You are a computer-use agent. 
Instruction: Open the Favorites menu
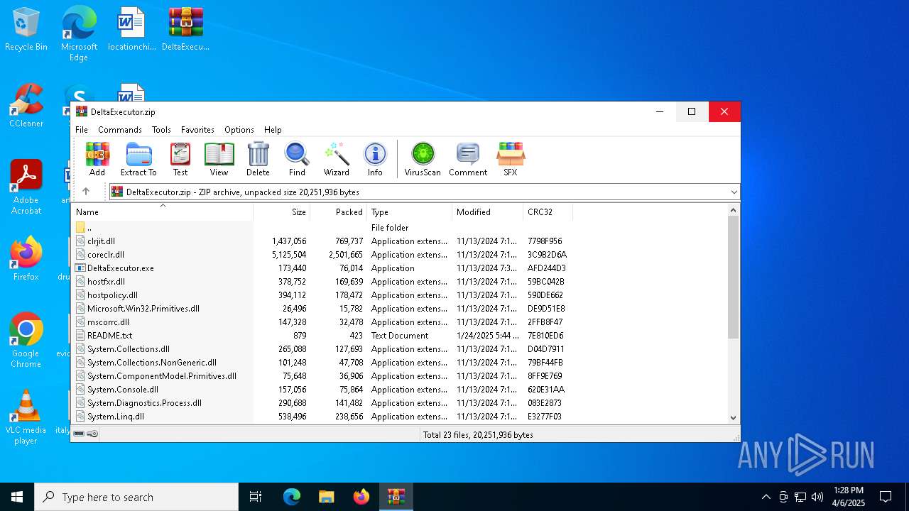click(197, 129)
